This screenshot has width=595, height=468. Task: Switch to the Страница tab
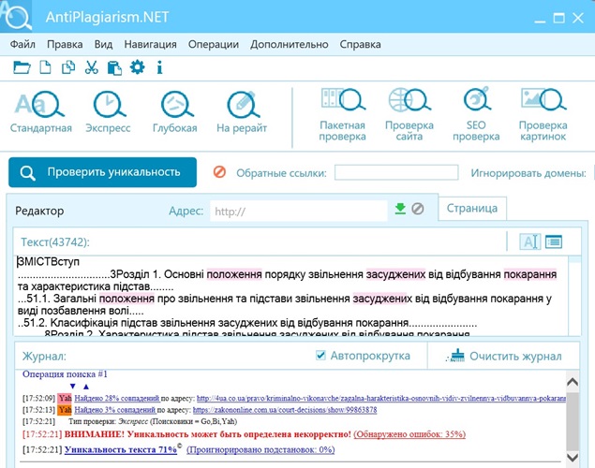[x=472, y=208]
